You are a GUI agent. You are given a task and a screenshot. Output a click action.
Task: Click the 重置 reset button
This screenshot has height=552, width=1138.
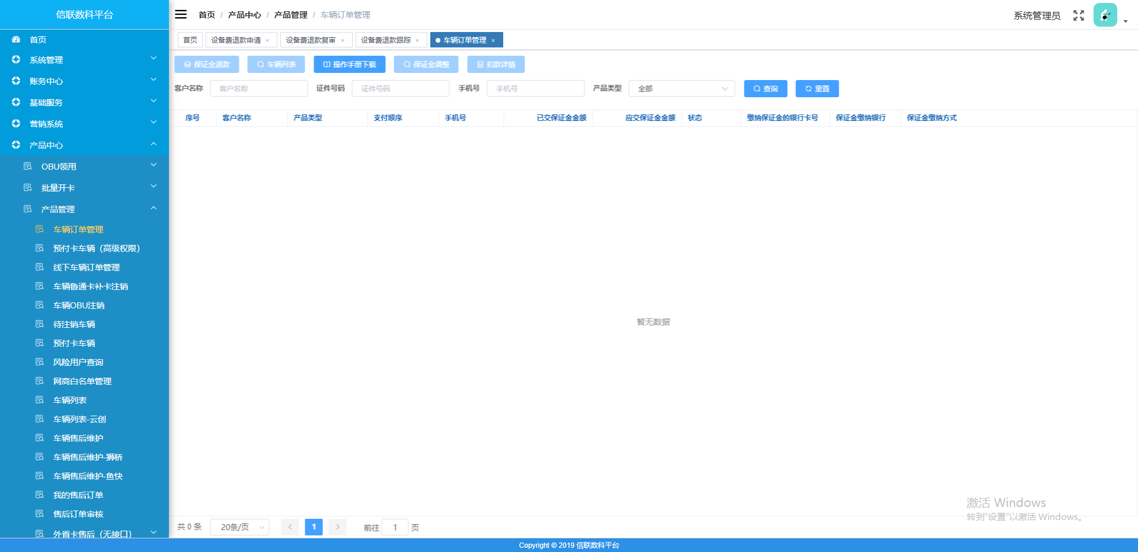(817, 88)
